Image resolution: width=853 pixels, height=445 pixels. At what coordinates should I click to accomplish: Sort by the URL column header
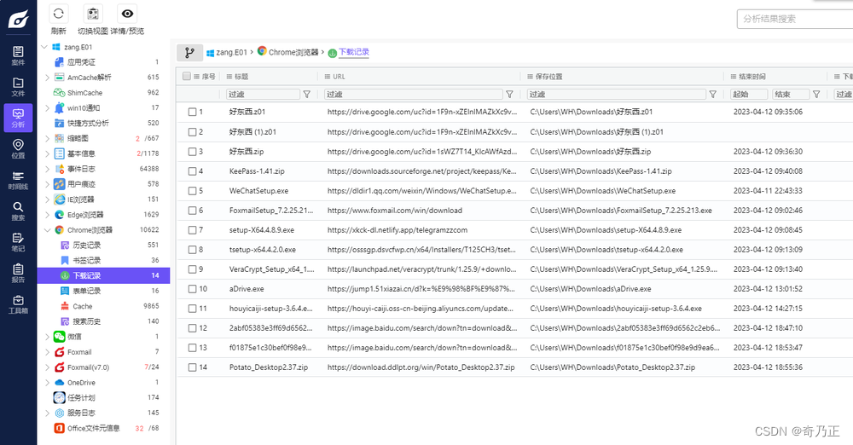click(339, 77)
